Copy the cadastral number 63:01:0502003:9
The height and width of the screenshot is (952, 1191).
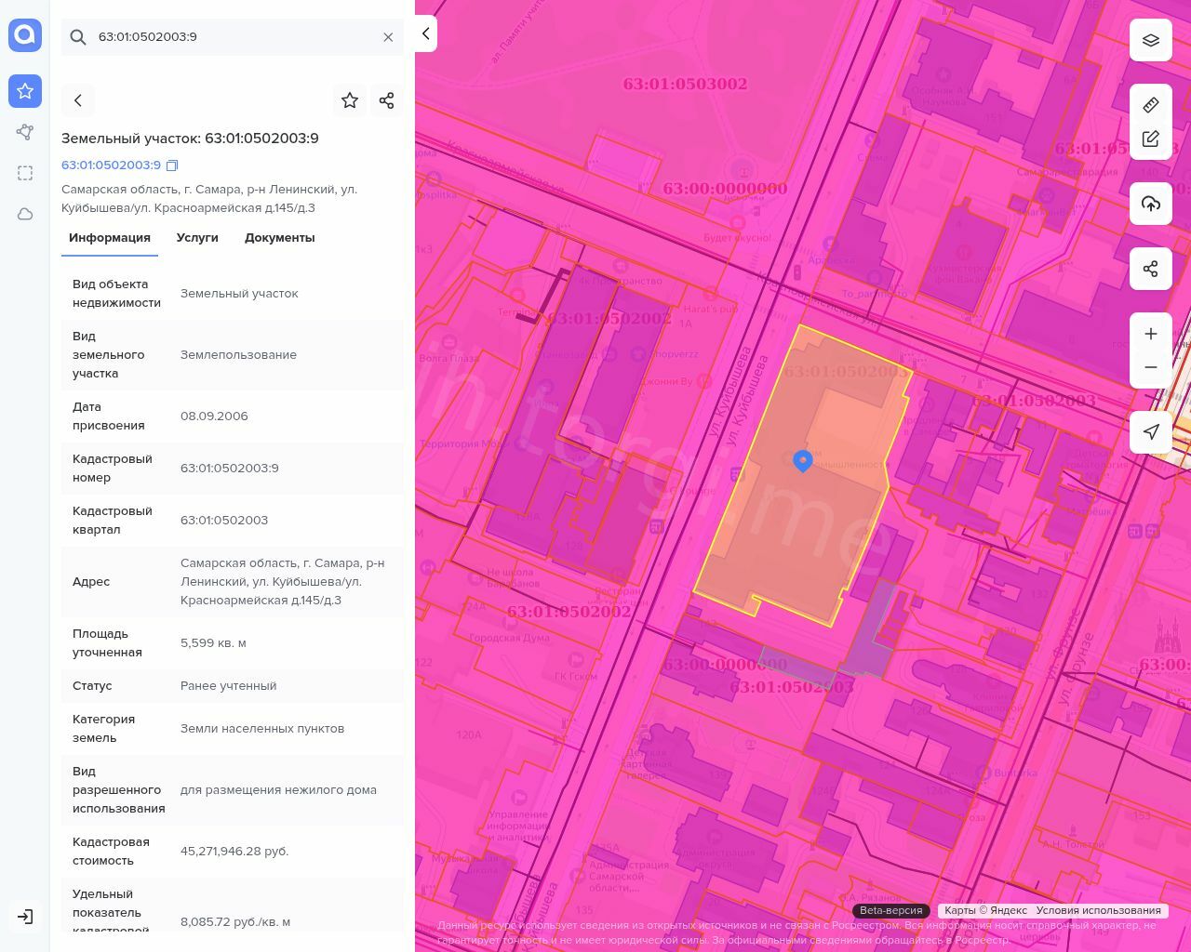tap(172, 165)
